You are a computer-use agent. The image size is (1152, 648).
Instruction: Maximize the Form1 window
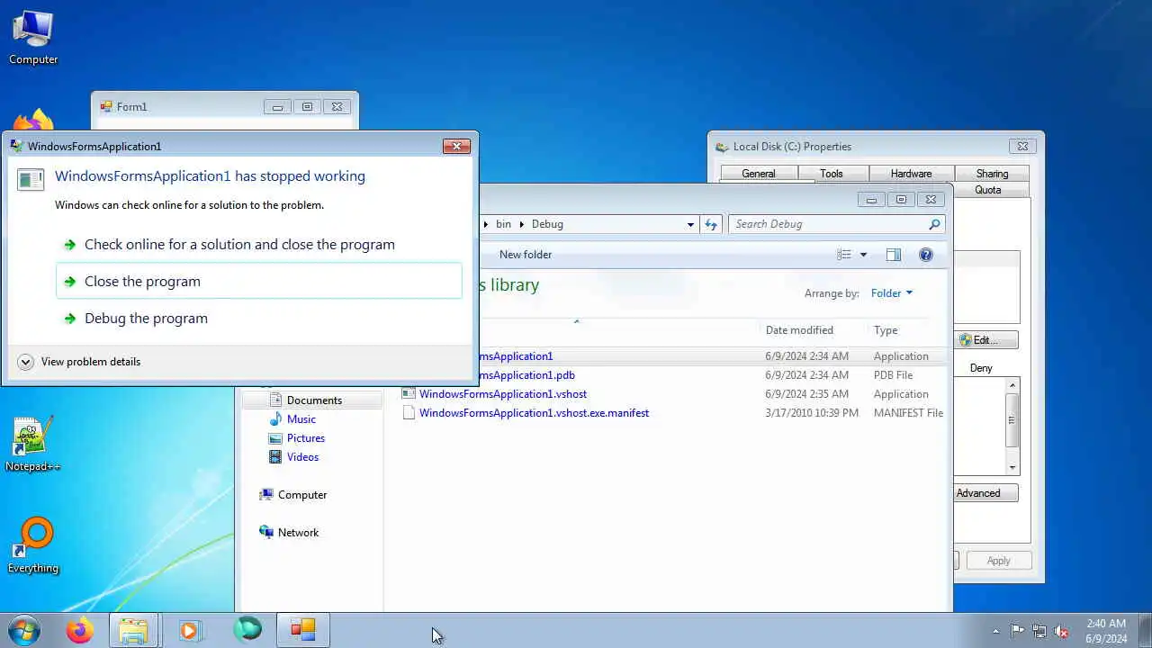tap(307, 106)
